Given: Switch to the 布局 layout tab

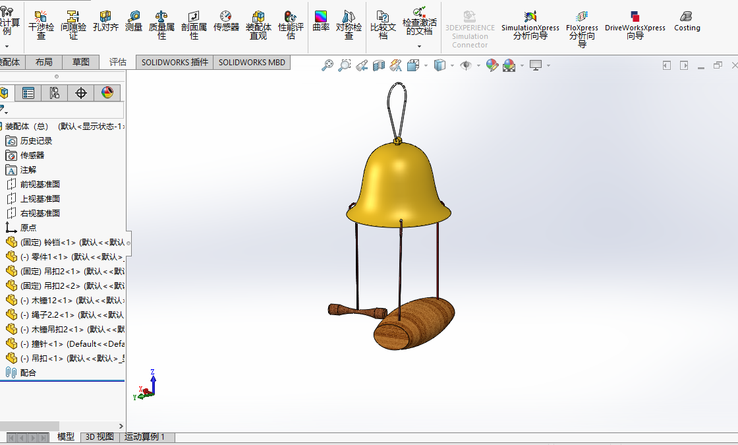Looking at the screenshot, I should coord(43,62).
